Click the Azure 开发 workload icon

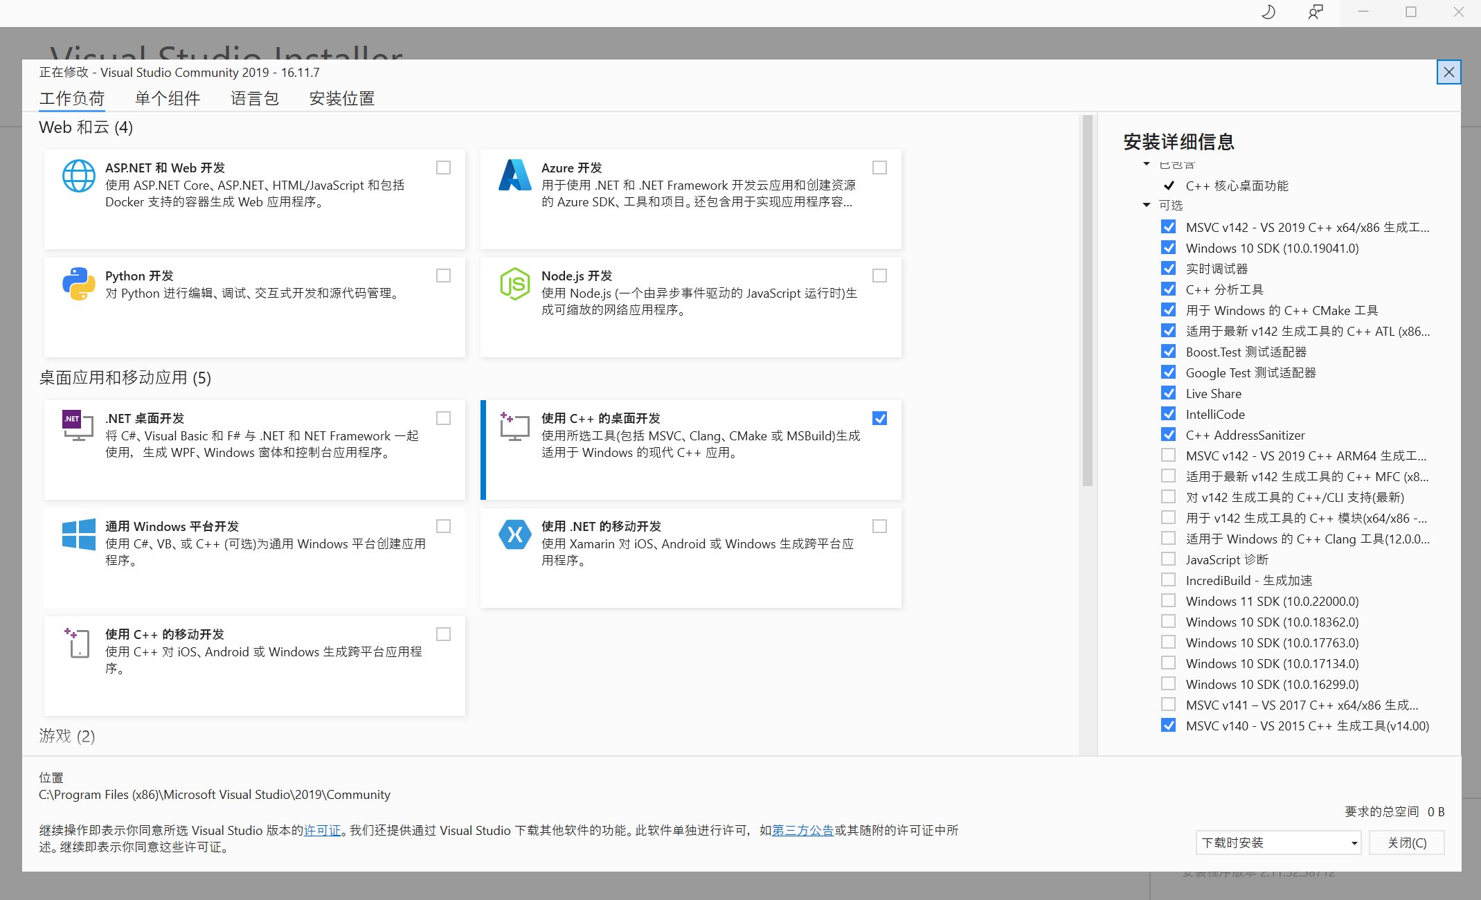coord(515,175)
